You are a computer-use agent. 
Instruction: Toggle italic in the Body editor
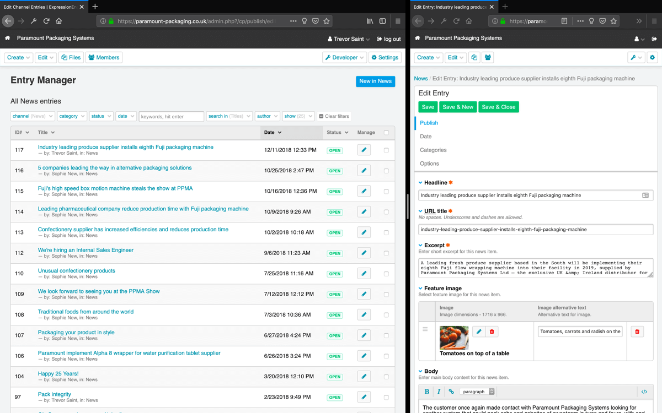tap(439, 392)
